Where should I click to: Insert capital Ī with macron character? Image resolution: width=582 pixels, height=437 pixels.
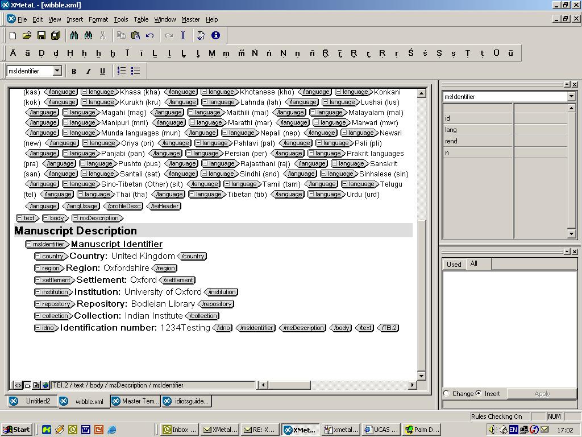pos(127,53)
